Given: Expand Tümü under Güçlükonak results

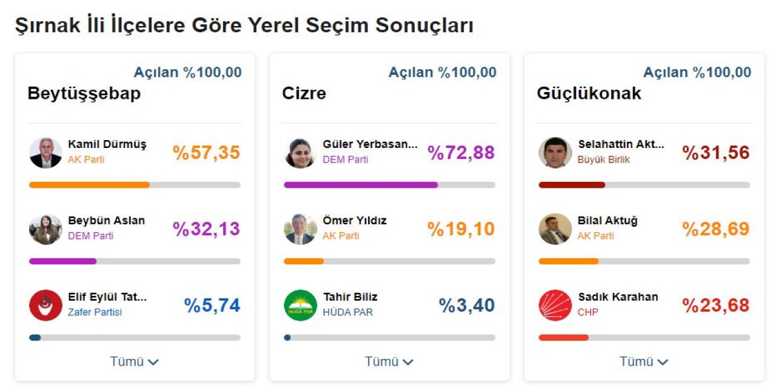Looking at the screenshot, I should [643, 361].
